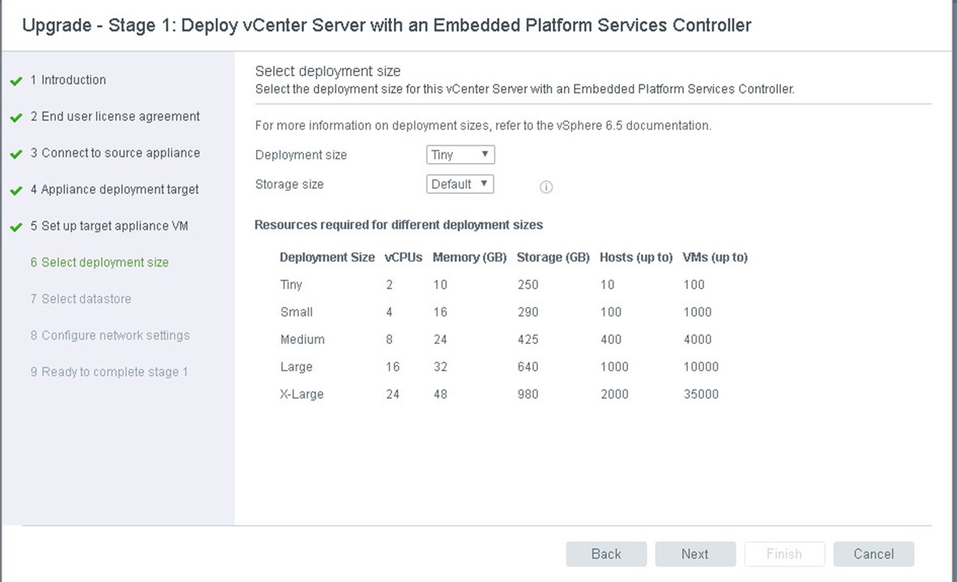Click the Back button
This screenshot has height=582, width=957.
click(606, 554)
